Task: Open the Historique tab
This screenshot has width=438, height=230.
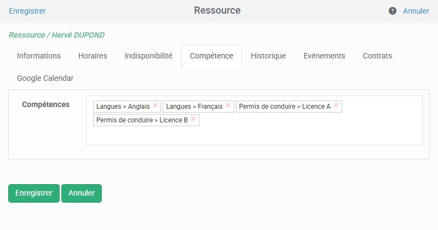Action: (268, 56)
